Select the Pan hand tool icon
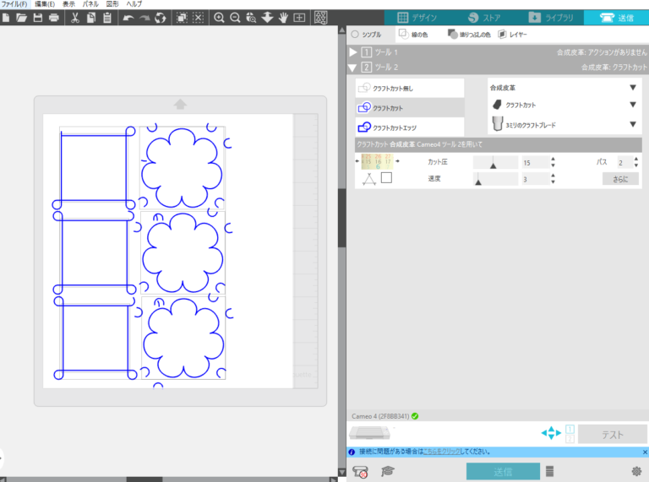 (283, 18)
